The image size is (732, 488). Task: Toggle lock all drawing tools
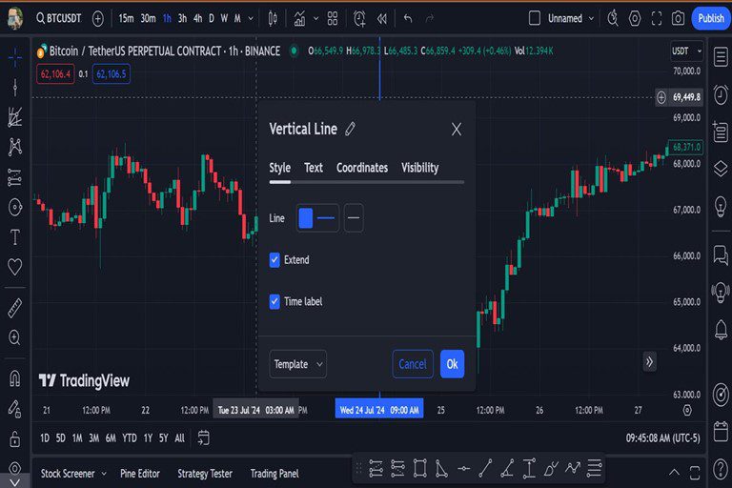click(15, 439)
